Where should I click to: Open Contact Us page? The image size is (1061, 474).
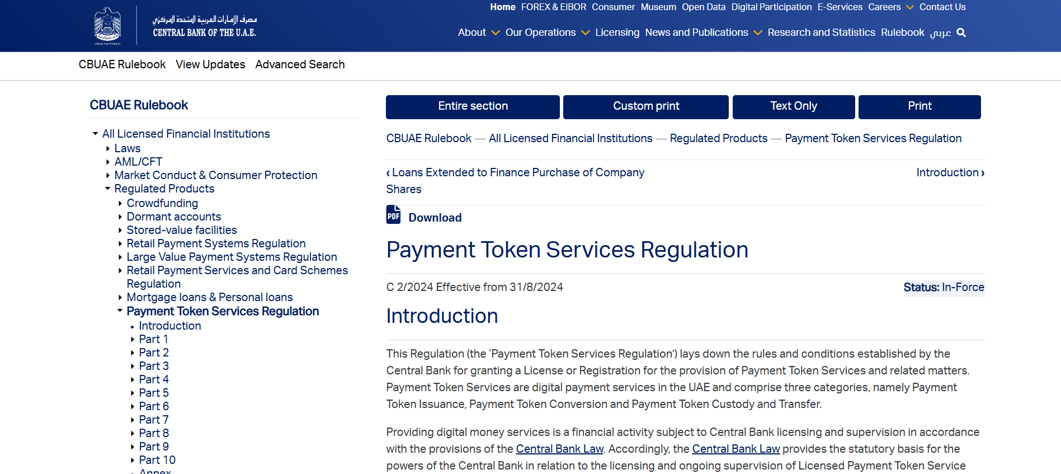[x=942, y=7]
